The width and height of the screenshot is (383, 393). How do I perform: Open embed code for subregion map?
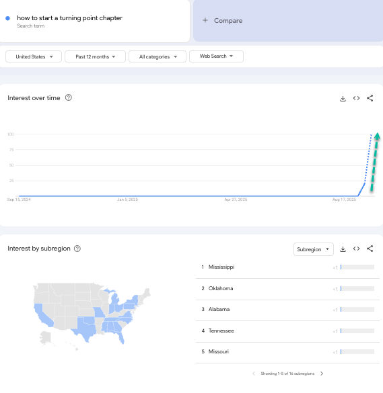tap(356, 249)
